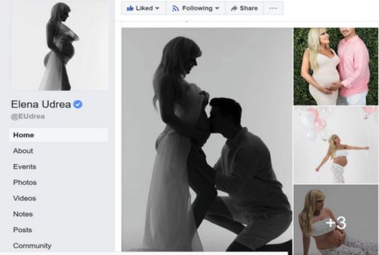The image size is (379, 255).
Task: Open Videos in the sidebar
Action: click(x=24, y=198)
